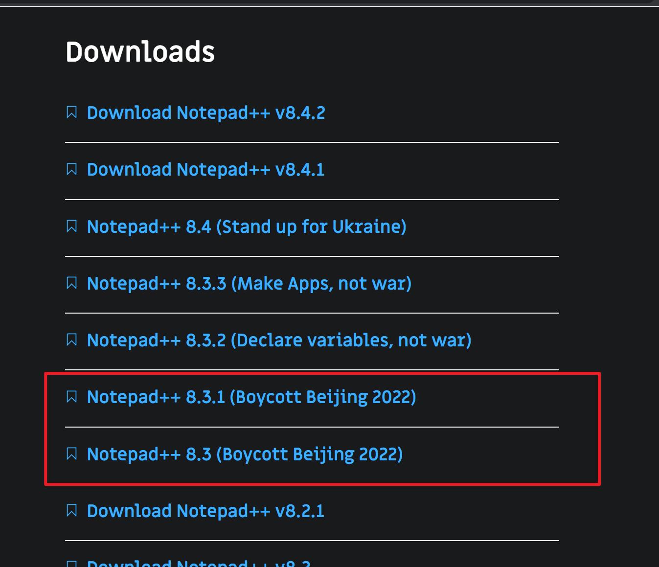
Task: Click the bookmark icon beside Download Notepad++ v8.4.1
Action: click(72, 170)
